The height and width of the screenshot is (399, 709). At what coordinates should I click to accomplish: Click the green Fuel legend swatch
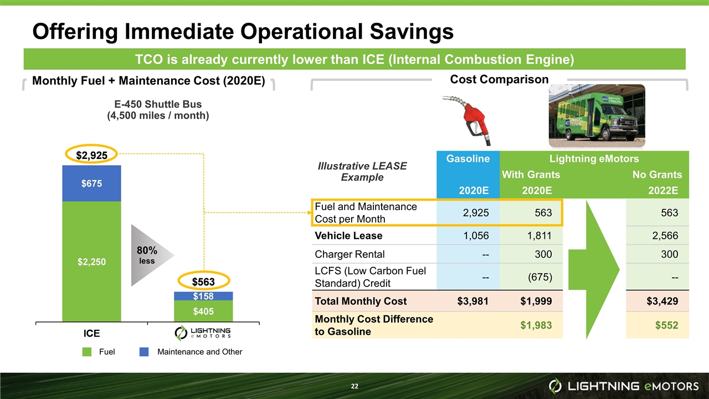point(87,351)
